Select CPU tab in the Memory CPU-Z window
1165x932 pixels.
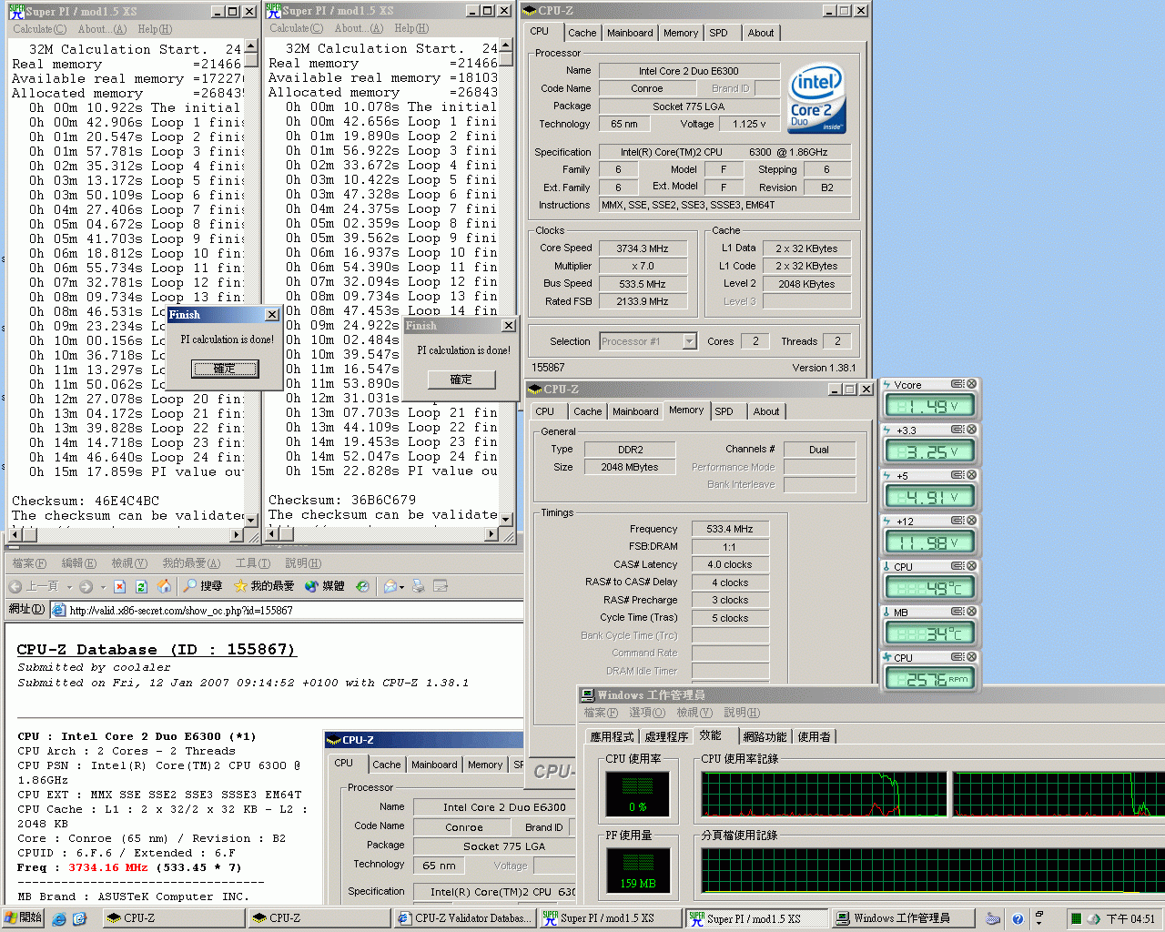(x=545, y=411)
